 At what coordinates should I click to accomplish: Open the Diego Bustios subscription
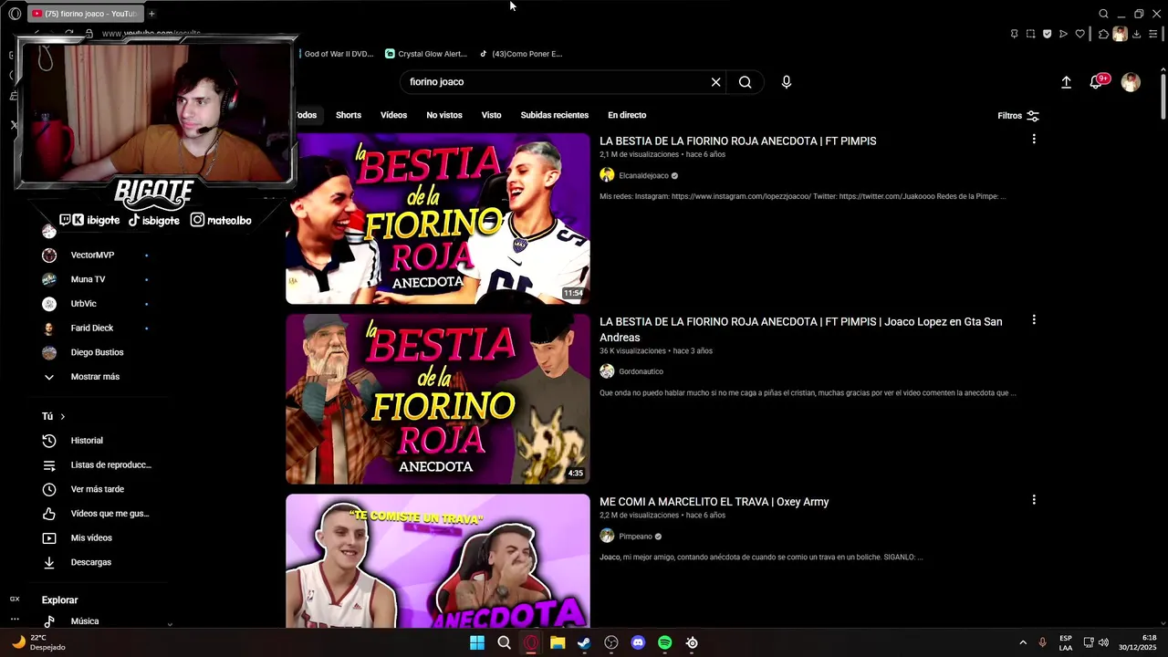click(97, 352)
